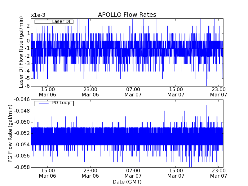Click the Laser DI Flow Rate axis label

(21, 52)
